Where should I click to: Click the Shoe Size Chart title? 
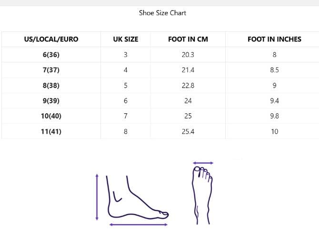click(162, 13)
